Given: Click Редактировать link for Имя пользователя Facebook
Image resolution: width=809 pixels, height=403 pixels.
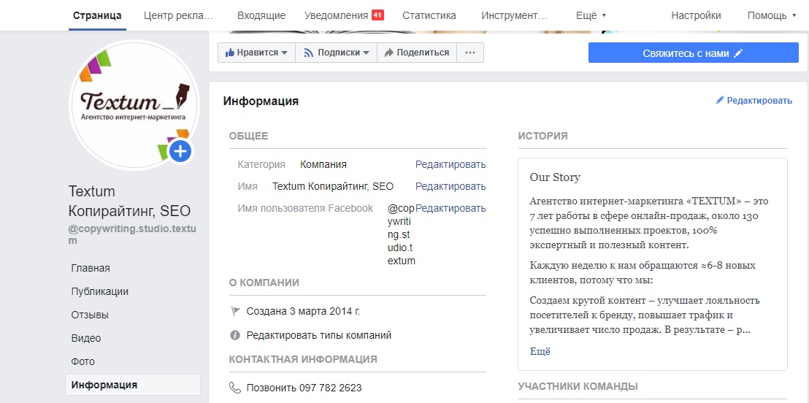Looking at the screenshot, I should [x=450, y=209].
